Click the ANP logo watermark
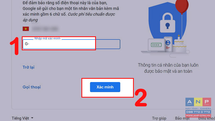 coord(198,102)
